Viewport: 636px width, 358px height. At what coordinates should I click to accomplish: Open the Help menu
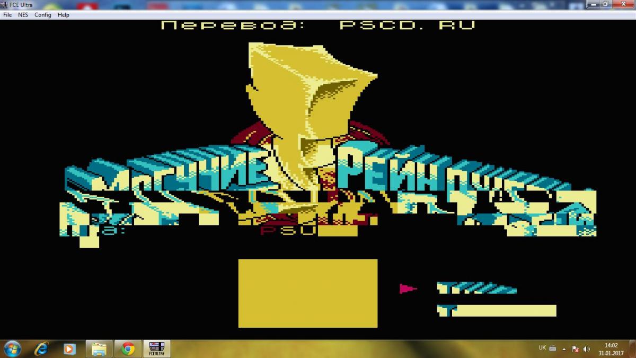click(x=64, y=15)
